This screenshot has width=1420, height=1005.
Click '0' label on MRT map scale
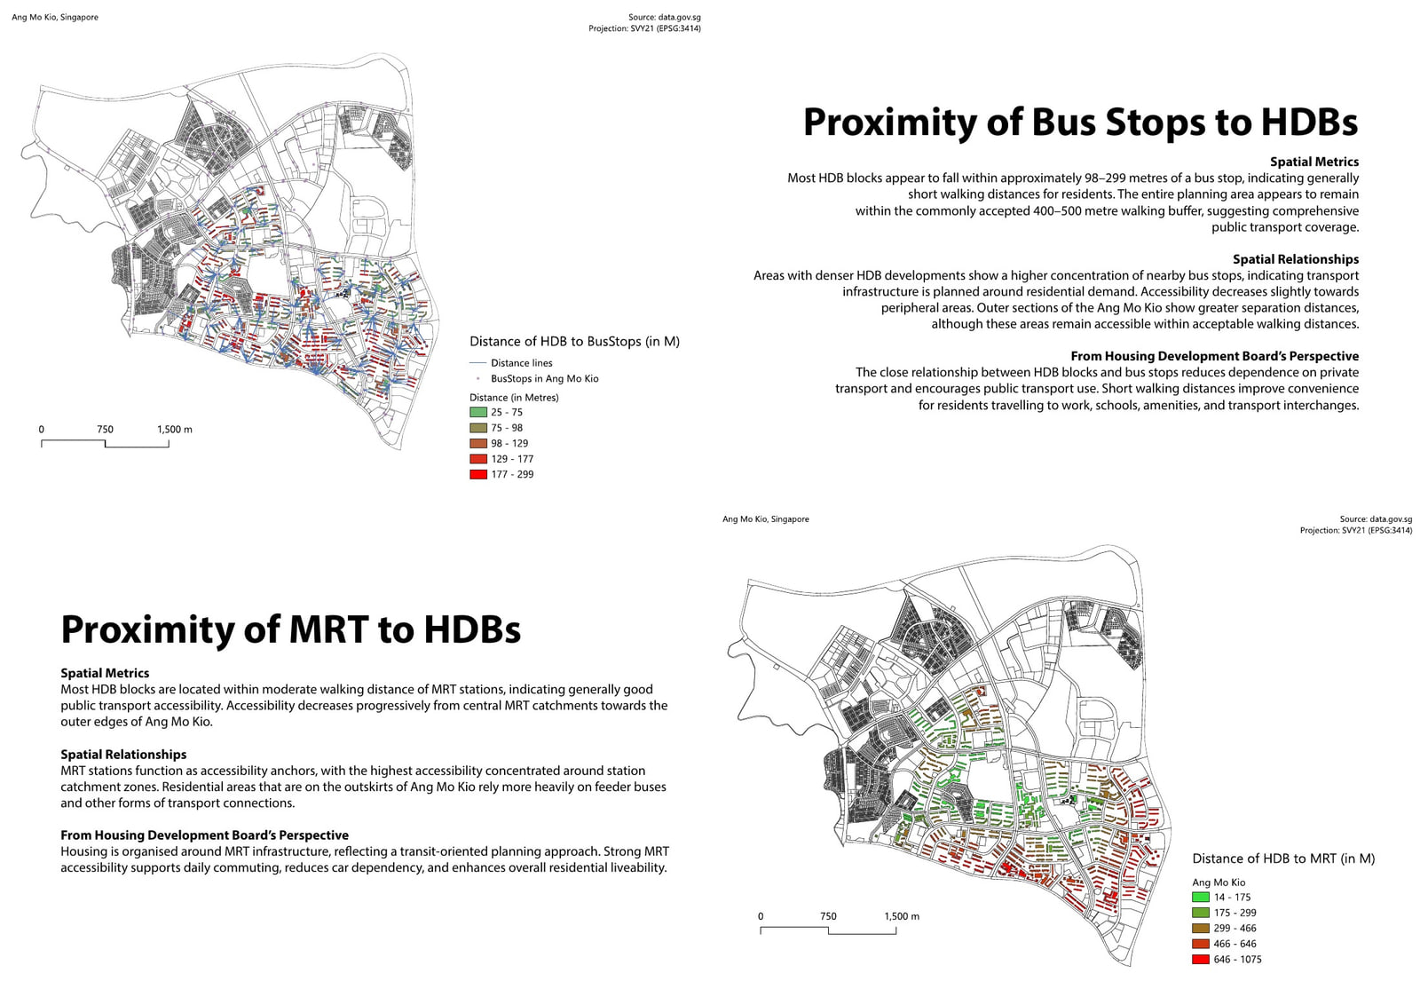point(761,916)
